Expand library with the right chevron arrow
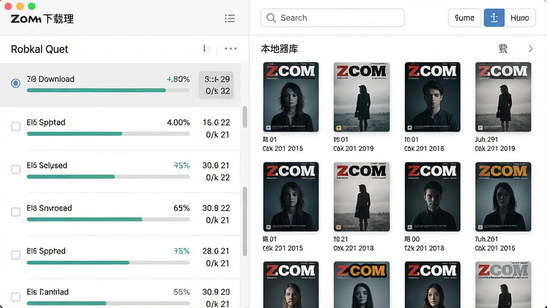547x308 pixels. coord(530,49)
